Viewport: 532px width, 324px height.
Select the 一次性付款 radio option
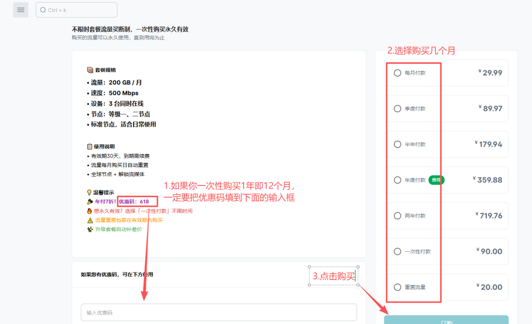[x=397, y=251]
